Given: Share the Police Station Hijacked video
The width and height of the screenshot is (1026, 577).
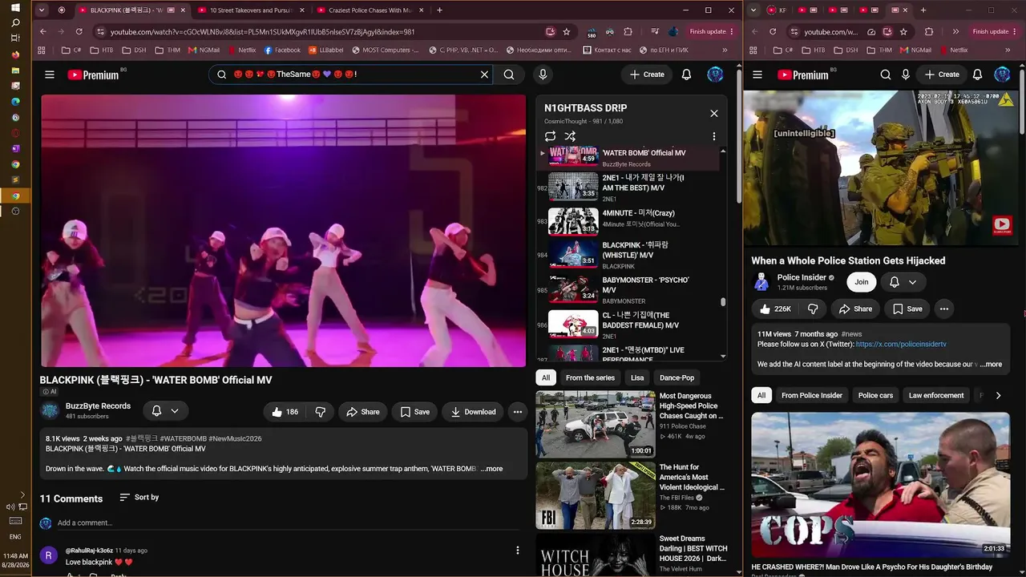Looking at the screenshot, I should [855, 309].
